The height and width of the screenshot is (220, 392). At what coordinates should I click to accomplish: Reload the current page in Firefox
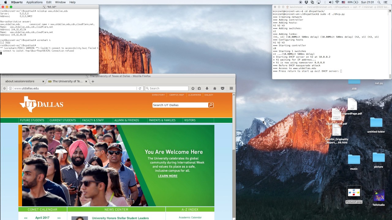[x=140, y=88]
